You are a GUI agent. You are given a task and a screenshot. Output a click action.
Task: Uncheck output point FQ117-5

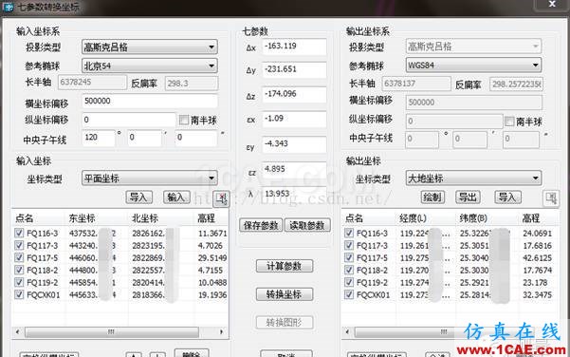(349, 257)
